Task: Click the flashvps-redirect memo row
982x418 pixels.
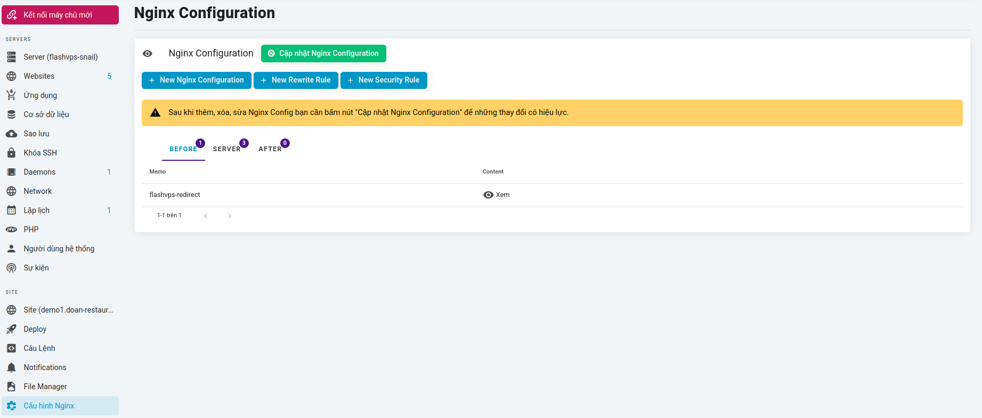Action: tap(175, 195)
